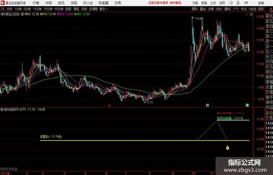
Task: Open the 资讯 menu
Action: [61, 3]
